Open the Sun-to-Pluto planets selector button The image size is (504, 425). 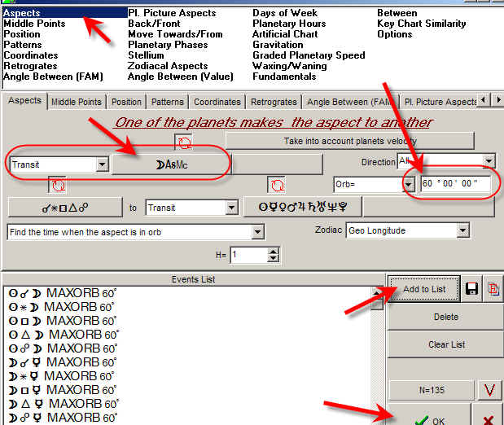pyautogui.click(x=300, y=207)
